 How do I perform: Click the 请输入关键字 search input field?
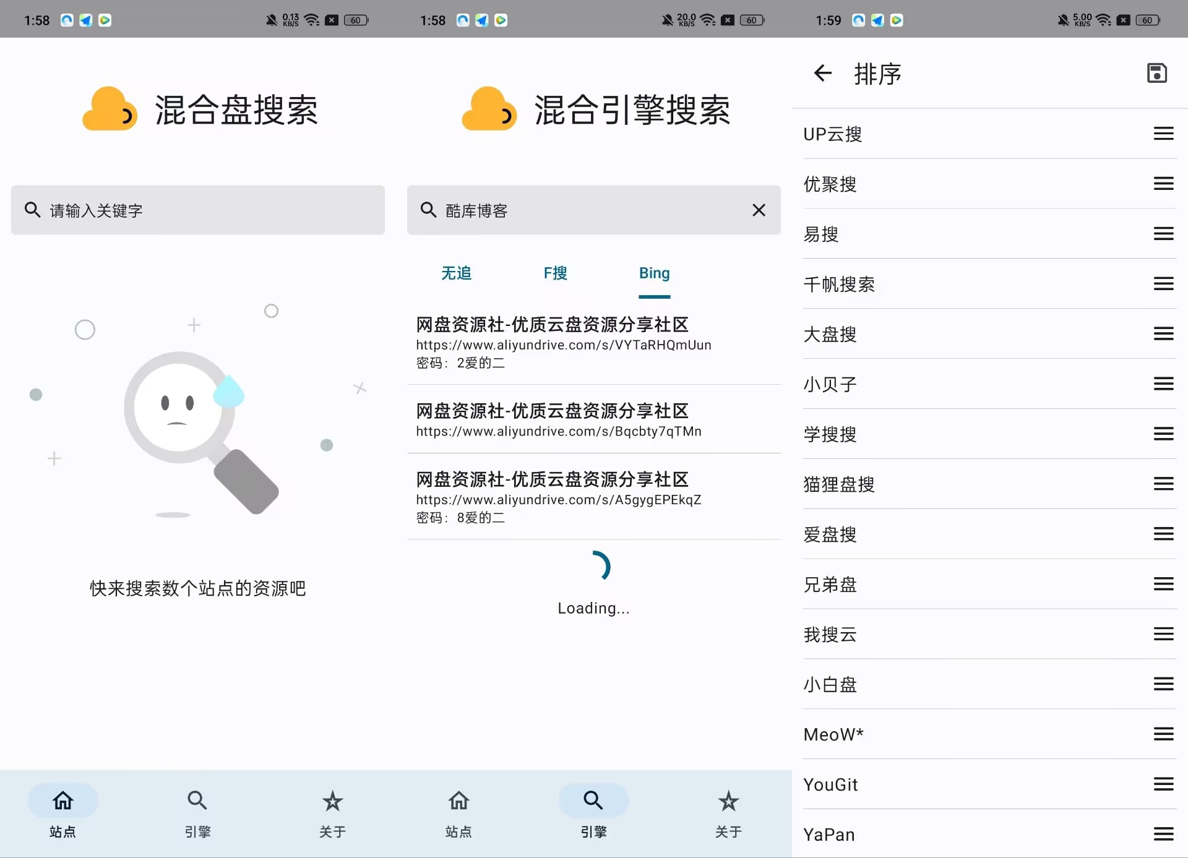[198, 210]
